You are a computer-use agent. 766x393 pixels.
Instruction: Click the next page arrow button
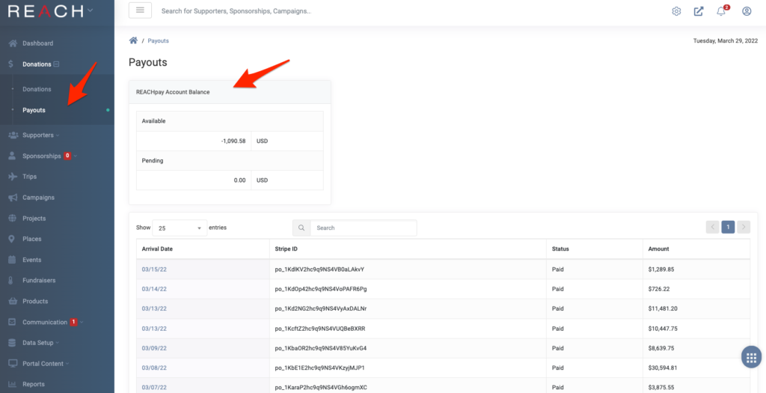pyautogui.click(x=744, y=227)
